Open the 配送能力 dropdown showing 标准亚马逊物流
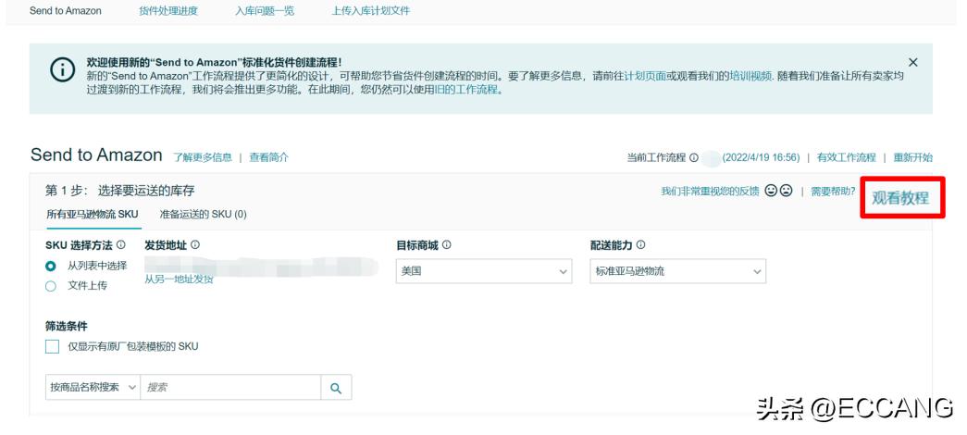Image resolution: width=967 pixels, height=435 pixels. pyautogui.click(x=678, y=271)
